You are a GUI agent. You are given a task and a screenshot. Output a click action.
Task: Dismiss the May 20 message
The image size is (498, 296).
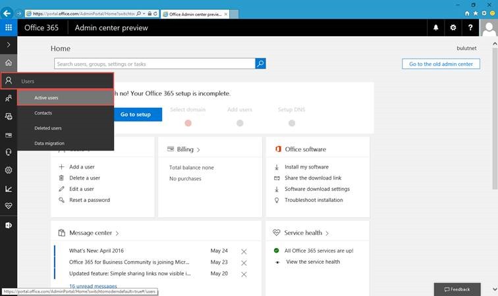point(244,274)
